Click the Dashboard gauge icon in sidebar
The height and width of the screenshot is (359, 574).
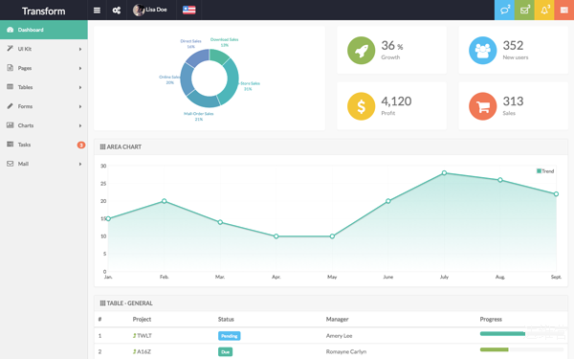(x=11, y=30)
